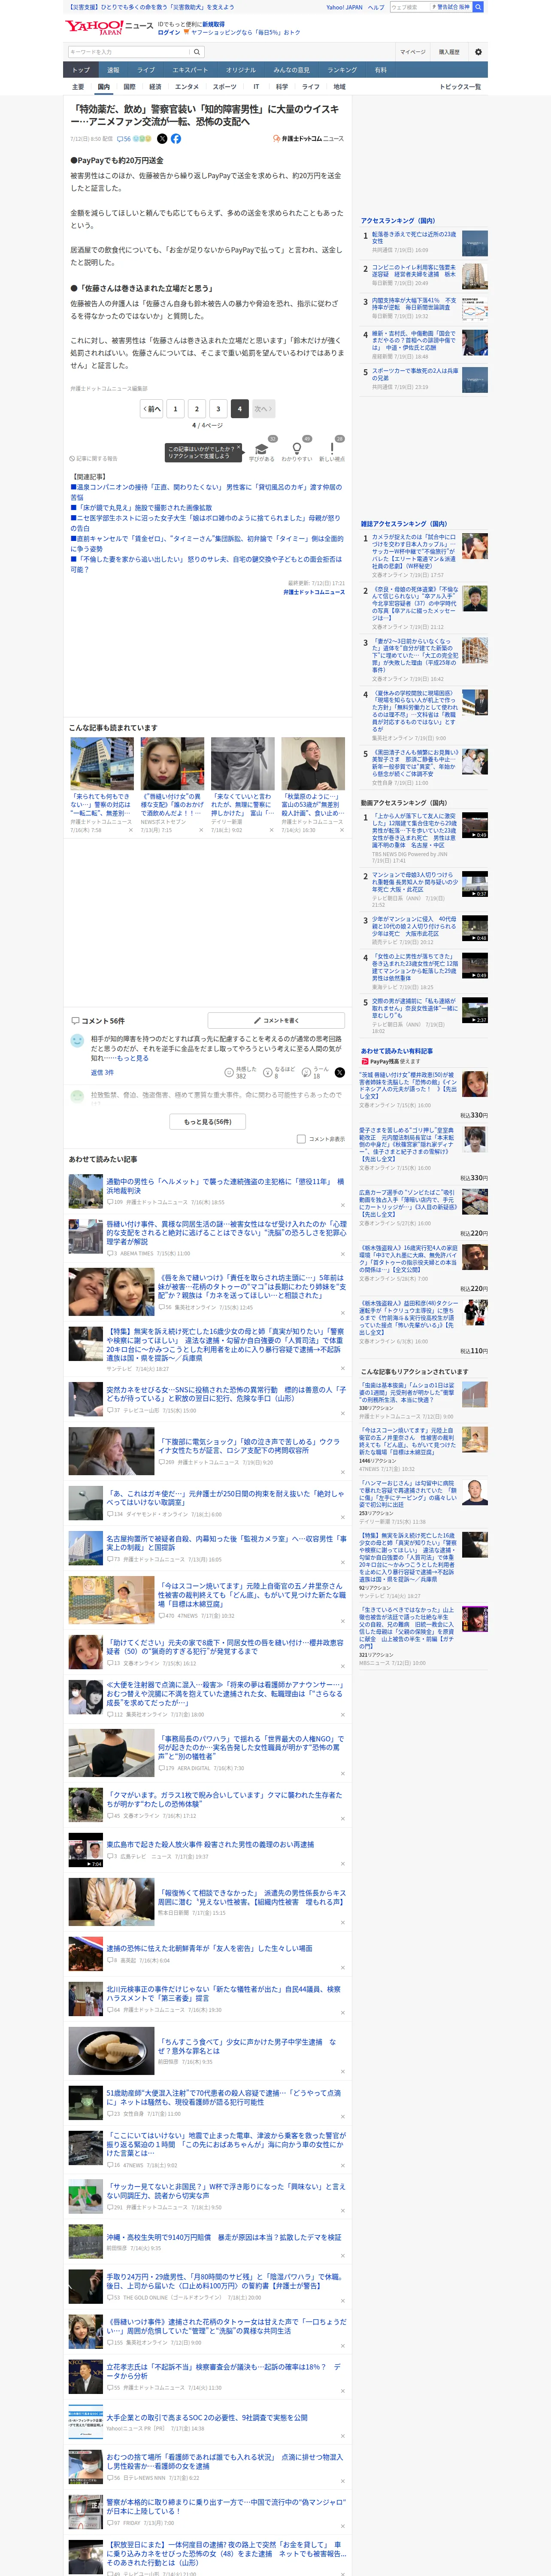Image resolution: width=551 pixels, height=2576 pixels.
Task: Toggle the コメント非表示 checkbox
Action: click(301, 1139)
